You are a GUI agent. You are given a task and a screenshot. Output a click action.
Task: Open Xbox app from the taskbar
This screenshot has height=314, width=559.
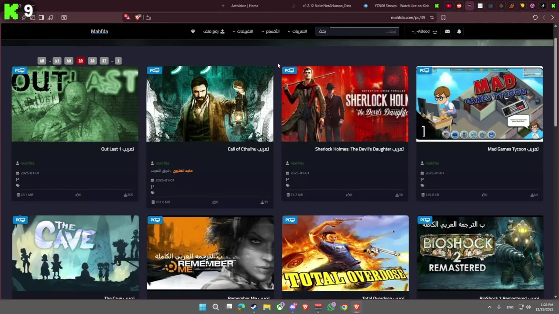pos(279,307)
